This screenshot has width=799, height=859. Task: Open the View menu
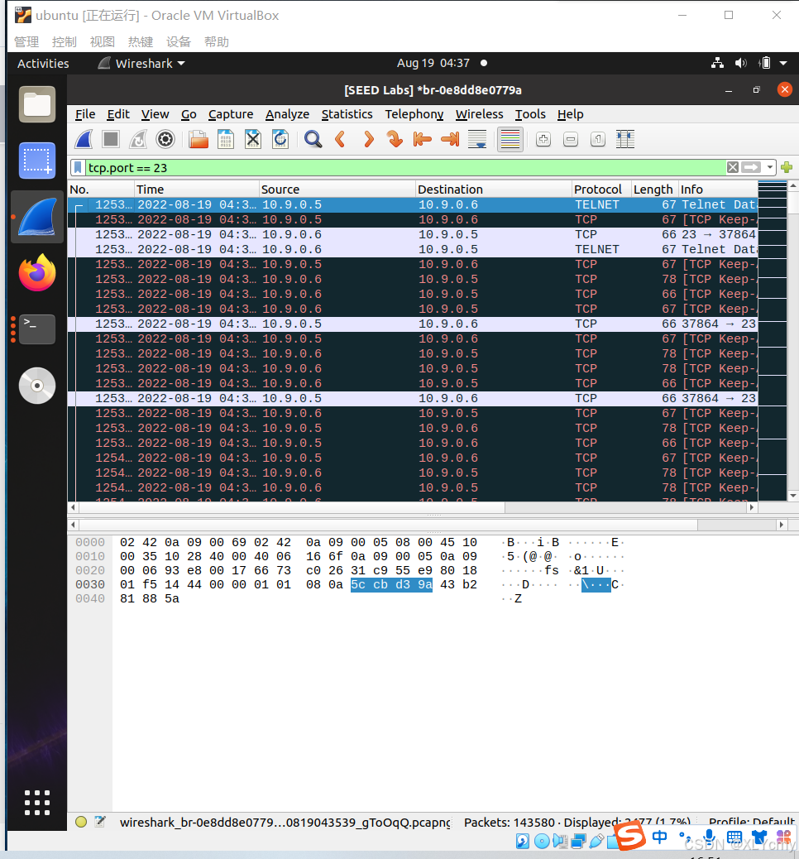tap(155, 114)
